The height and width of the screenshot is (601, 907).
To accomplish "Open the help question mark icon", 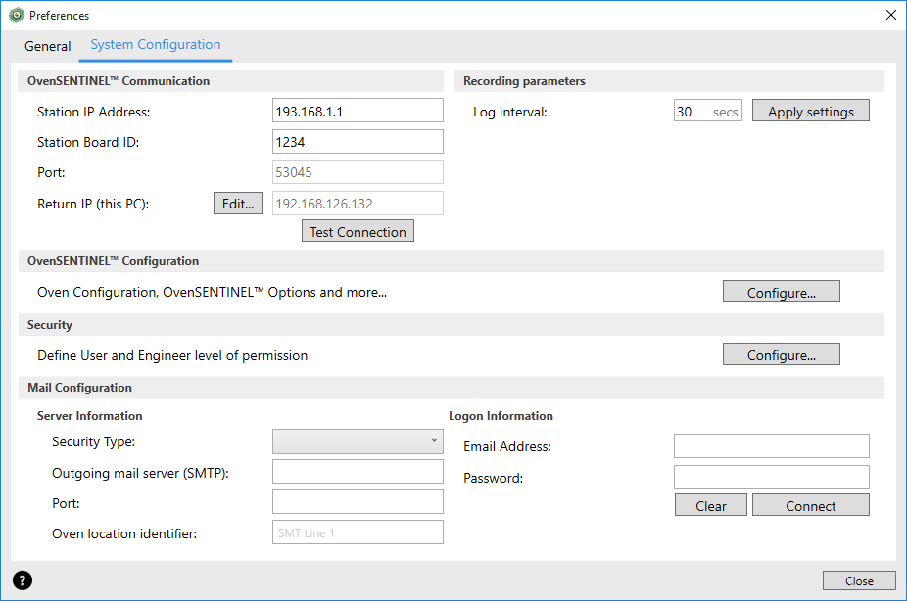I will 23,580.
